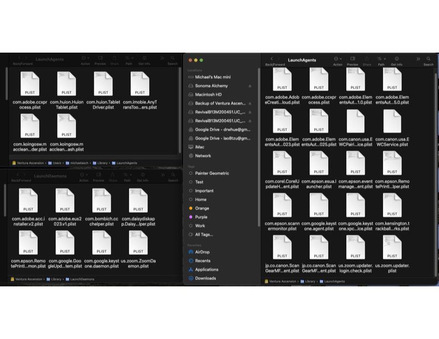Click Library in right window path bar
Screen dimensions: 439x339
[x=308, y=281]
